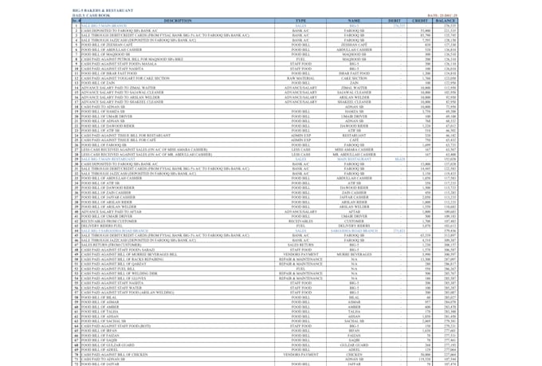Click the DAILY CASH BOOK title
Image resolution: width=542 pixels, height=366 pixels.
(91, 16)
